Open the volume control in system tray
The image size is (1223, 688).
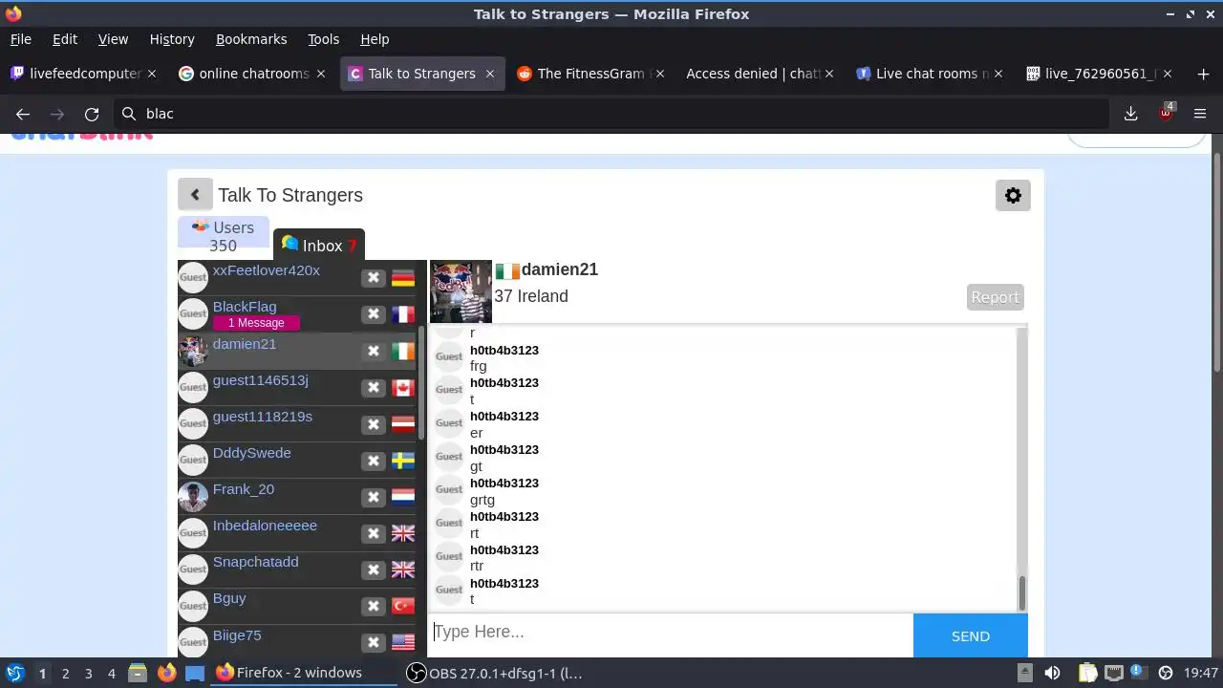coord(1052,673)
